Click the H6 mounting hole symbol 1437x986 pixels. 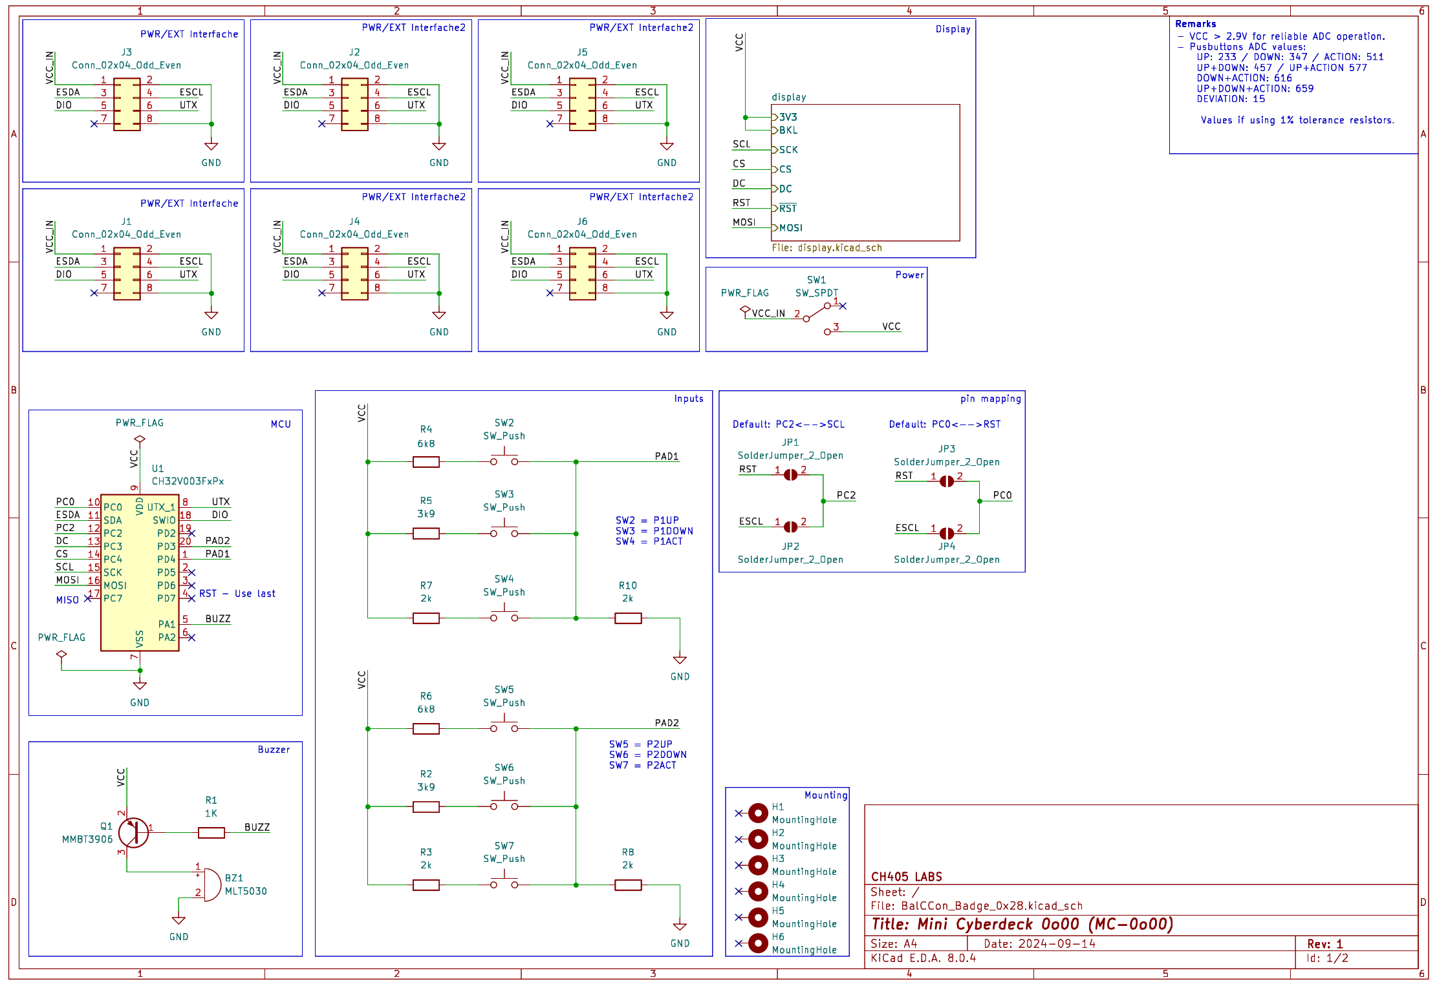click(758, 943)
